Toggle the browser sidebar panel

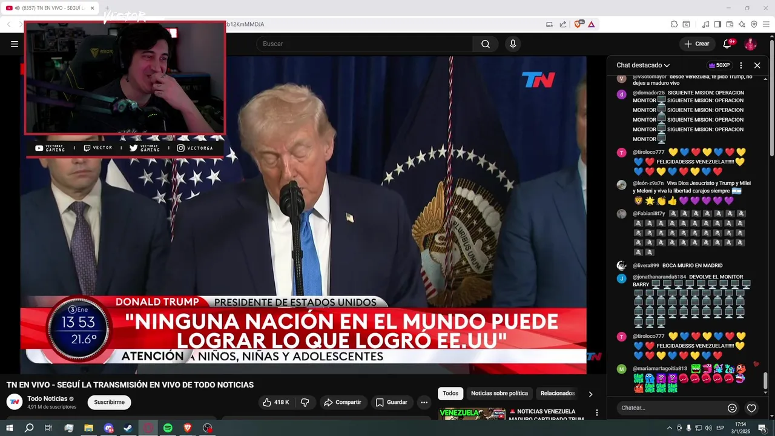tap(717, 24)
